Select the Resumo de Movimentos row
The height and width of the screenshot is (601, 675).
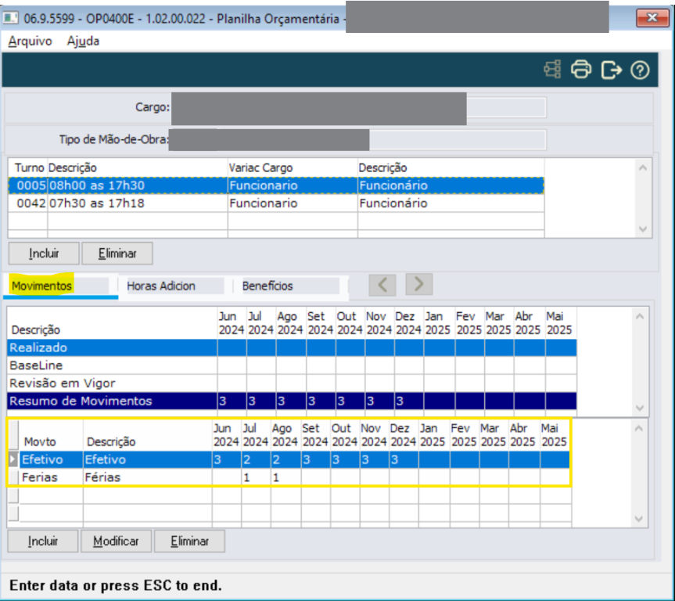coord(292,401)
